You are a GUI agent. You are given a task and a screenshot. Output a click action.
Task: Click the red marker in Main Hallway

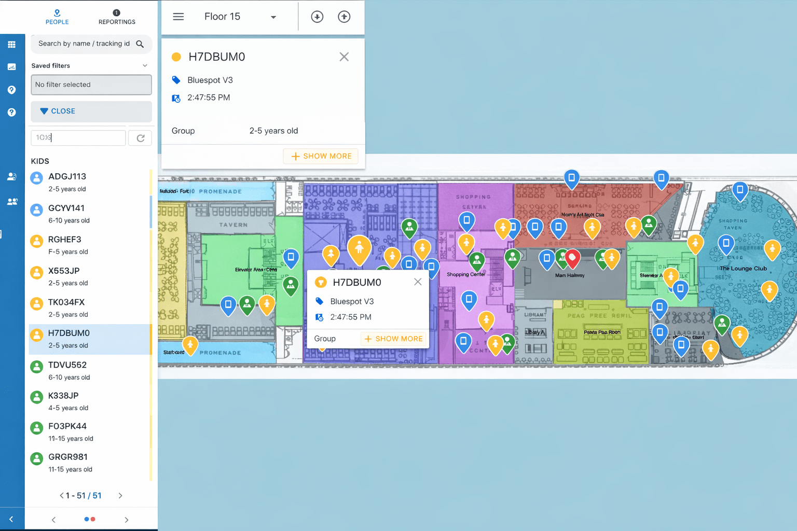(572, 257)
